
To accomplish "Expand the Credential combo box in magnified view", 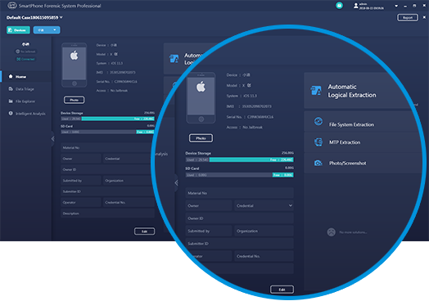I will (x=264, y=205).
